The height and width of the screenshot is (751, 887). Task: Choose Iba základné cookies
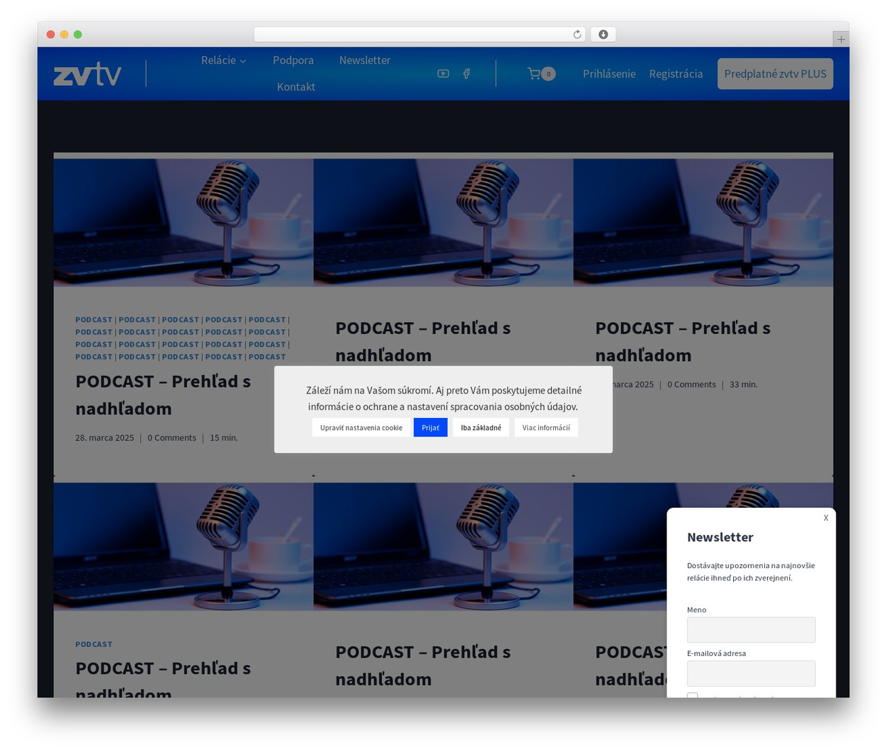pyautogui.click(x=481, y=427)
